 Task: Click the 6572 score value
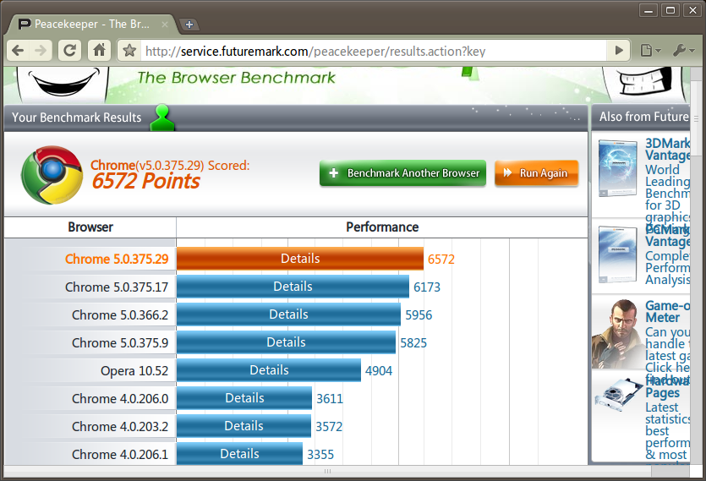point(441,260)
